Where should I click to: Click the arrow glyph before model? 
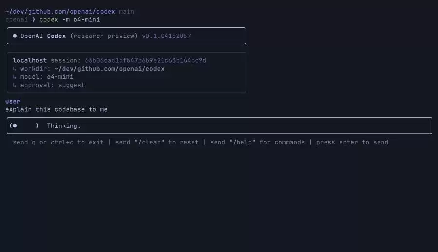[15, 77]
